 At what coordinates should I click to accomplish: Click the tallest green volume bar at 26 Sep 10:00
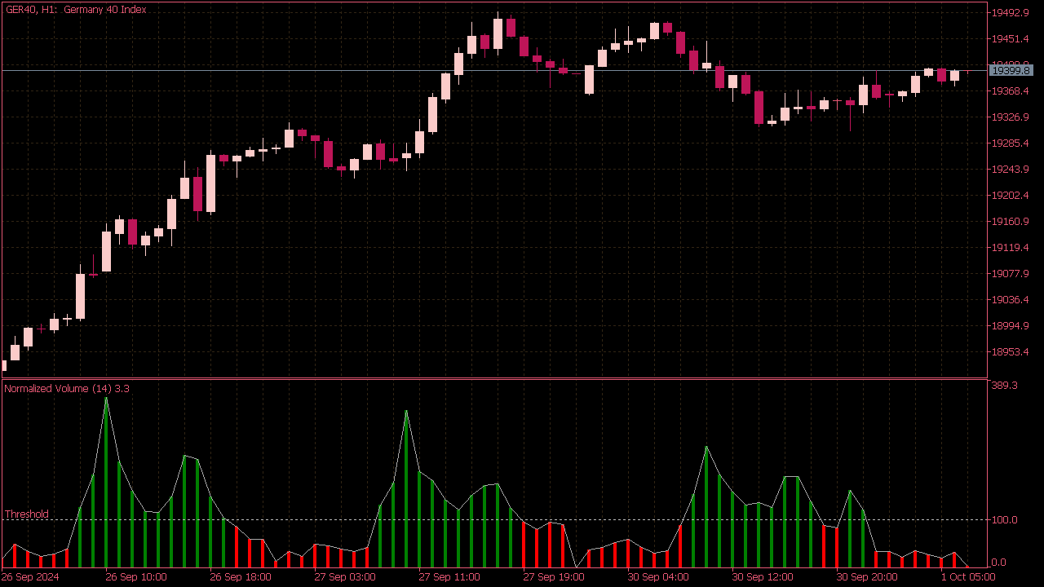106,483
